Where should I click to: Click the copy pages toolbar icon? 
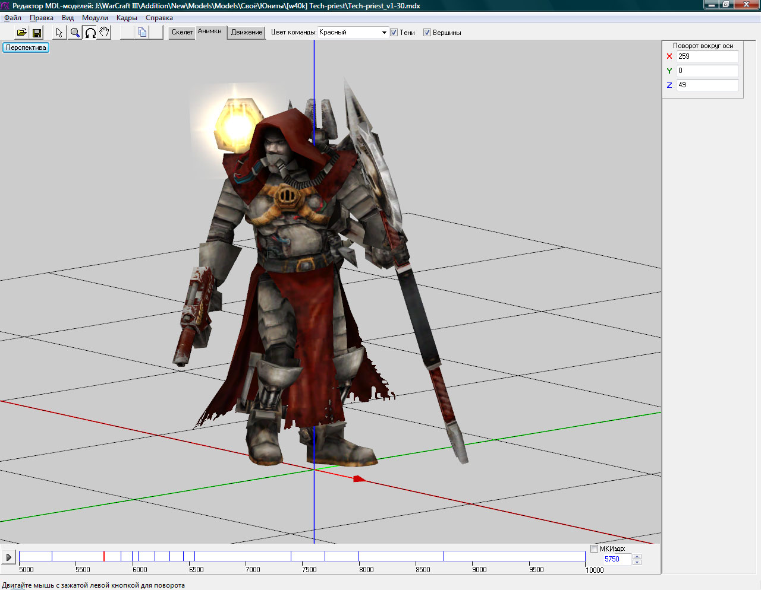(142, 33)
